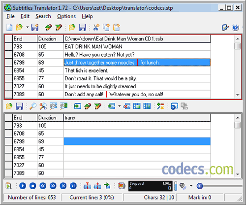Click the blue floppy save icon in middle toolbar

coord(19,106)
